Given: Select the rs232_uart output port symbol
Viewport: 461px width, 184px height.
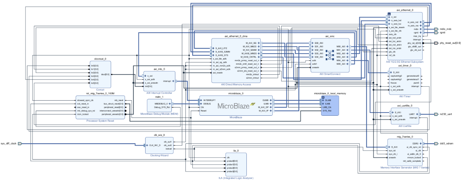Looking at the screenshot, I should click(436, 114).
